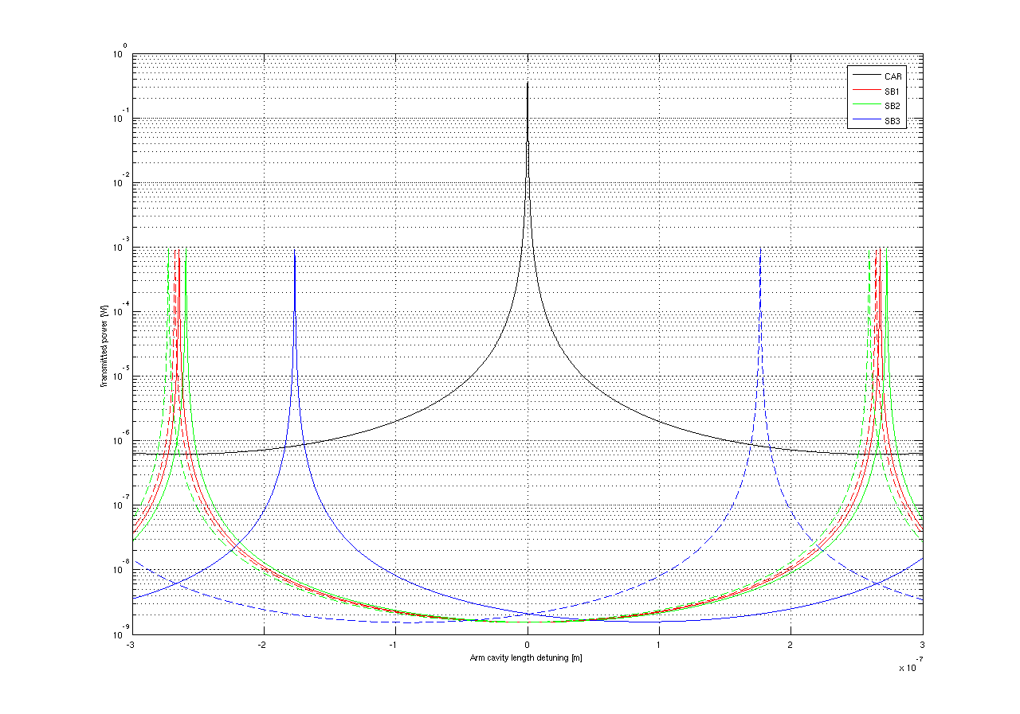The height and width of the screenshot is (714, 1020).
Task: Select the x-axis tick label 0
Action: click(x=528, y=645)
